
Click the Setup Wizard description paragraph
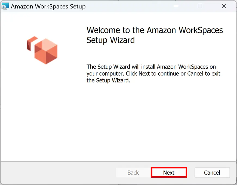(x=153, y=74)
